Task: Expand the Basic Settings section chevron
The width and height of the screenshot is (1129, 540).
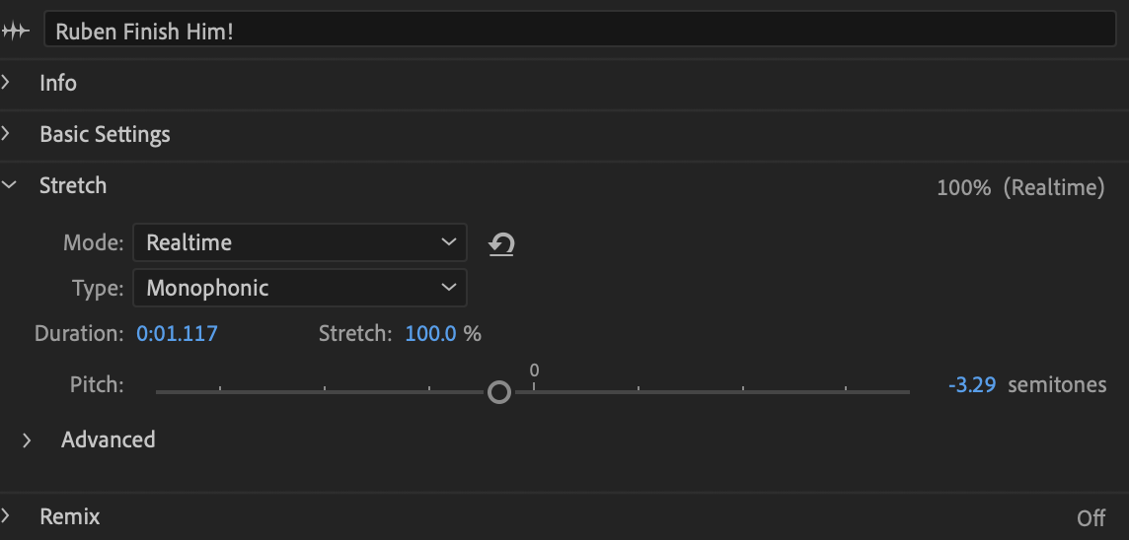Action: coord(7,135)
